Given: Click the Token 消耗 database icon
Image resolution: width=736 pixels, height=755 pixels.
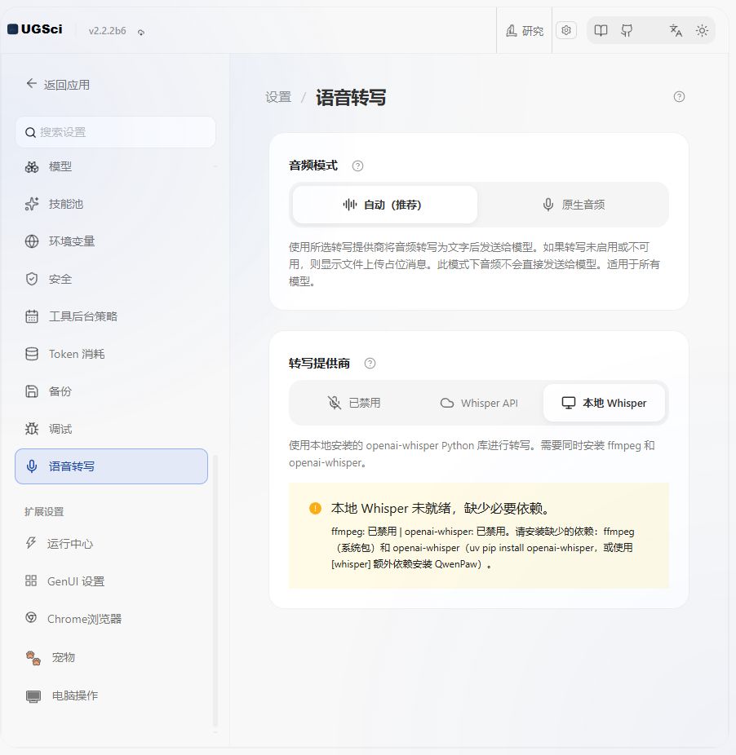Looking at the screenshot, I should (x=32, y=354).
